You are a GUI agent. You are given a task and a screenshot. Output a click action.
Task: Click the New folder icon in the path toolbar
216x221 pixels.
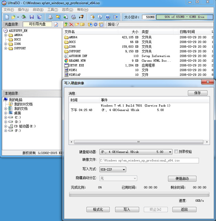(77, 25)
